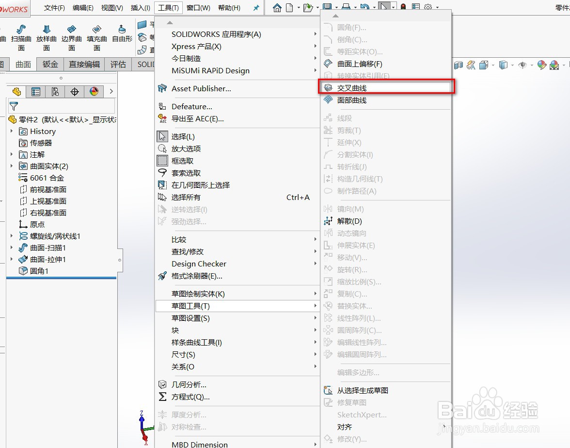
Task: Open the ConfigurationManager tab icon
Action: click(55, 92)
